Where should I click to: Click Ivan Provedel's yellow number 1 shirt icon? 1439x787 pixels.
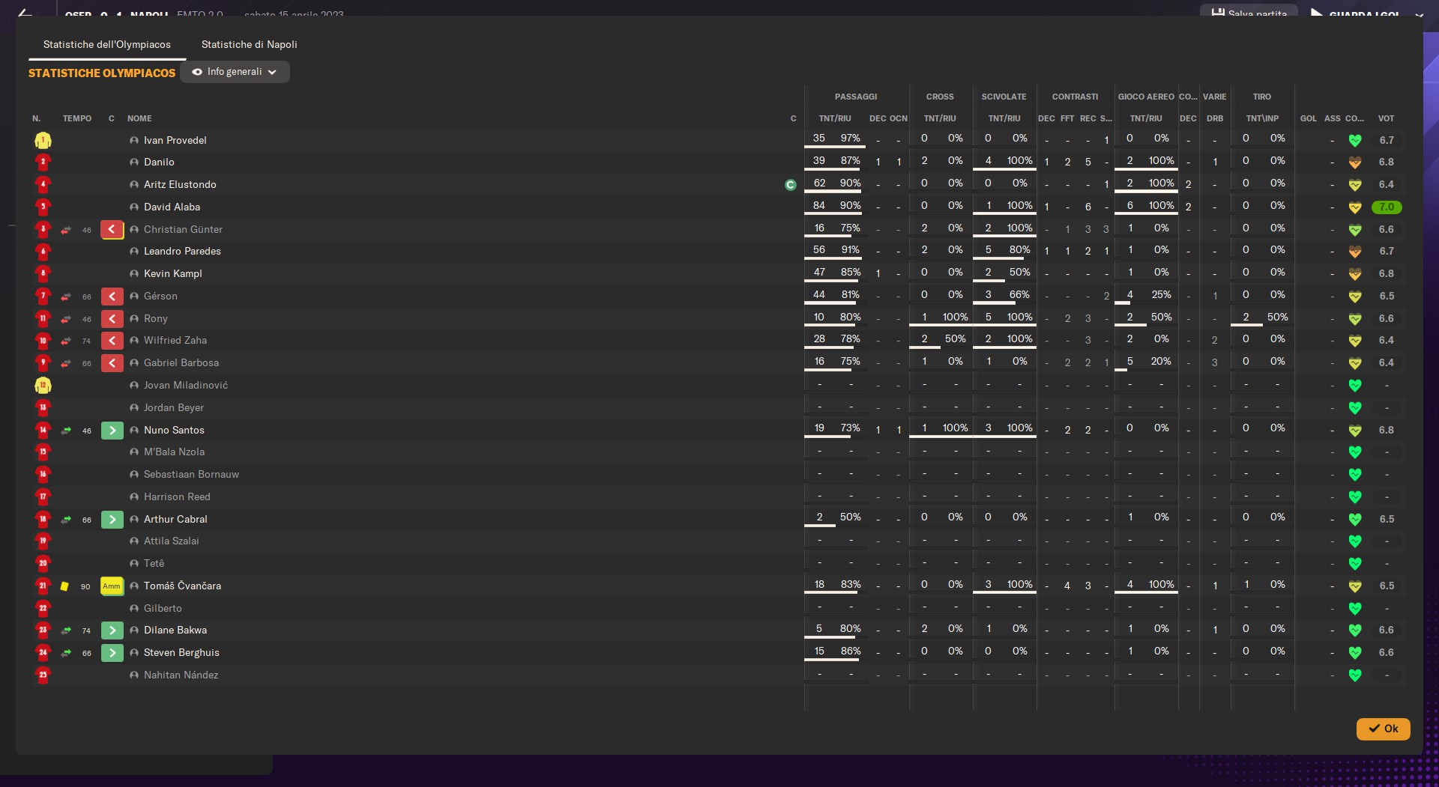point(43,140)
